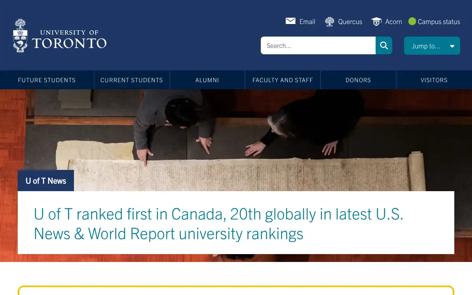Click the University of Toronto wordmark text
The height and width of the screenshot is (295, 472).
pos(69,39)
